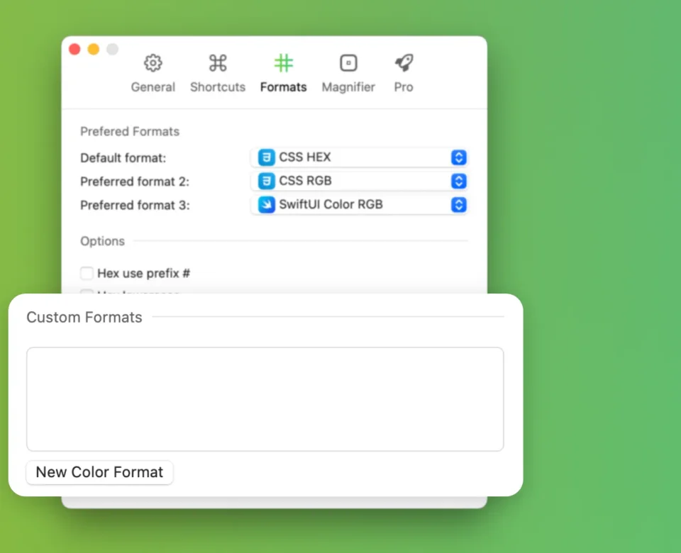The height and width of the screenshot is (553, 681).
Task: Click the CSS icon beside CSS RGB
Action: [266, 181]
